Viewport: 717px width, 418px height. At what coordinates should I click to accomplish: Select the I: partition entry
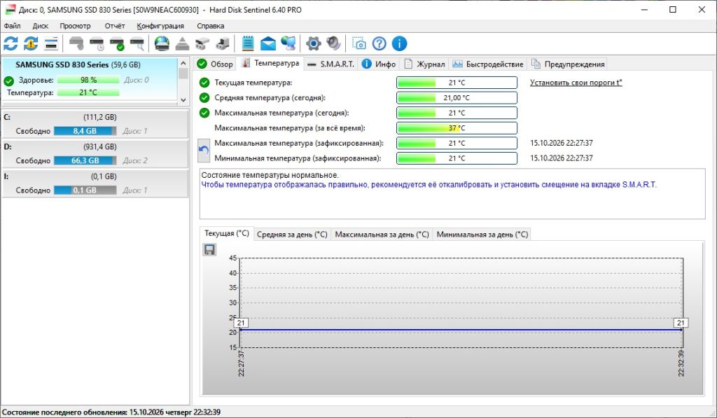click(x=95, y=183)
